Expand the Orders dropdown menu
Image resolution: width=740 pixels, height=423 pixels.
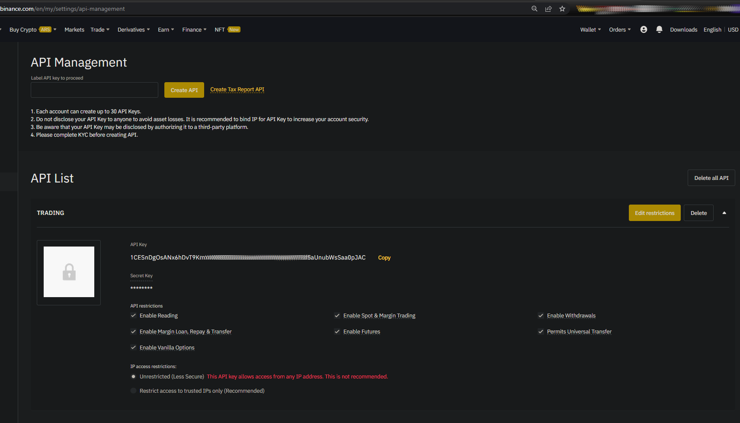pos(619,29)
